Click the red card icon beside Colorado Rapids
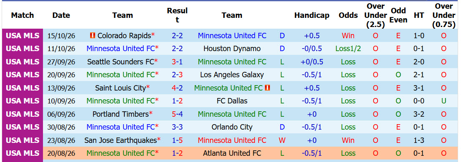The width and height of the screenshot is (461, 162). point(92,36)
